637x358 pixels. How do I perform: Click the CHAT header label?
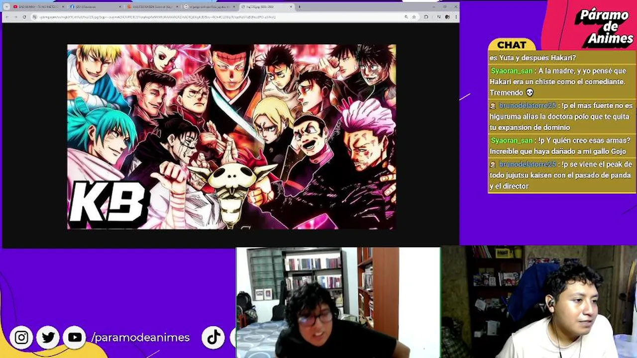click(512, 45)
